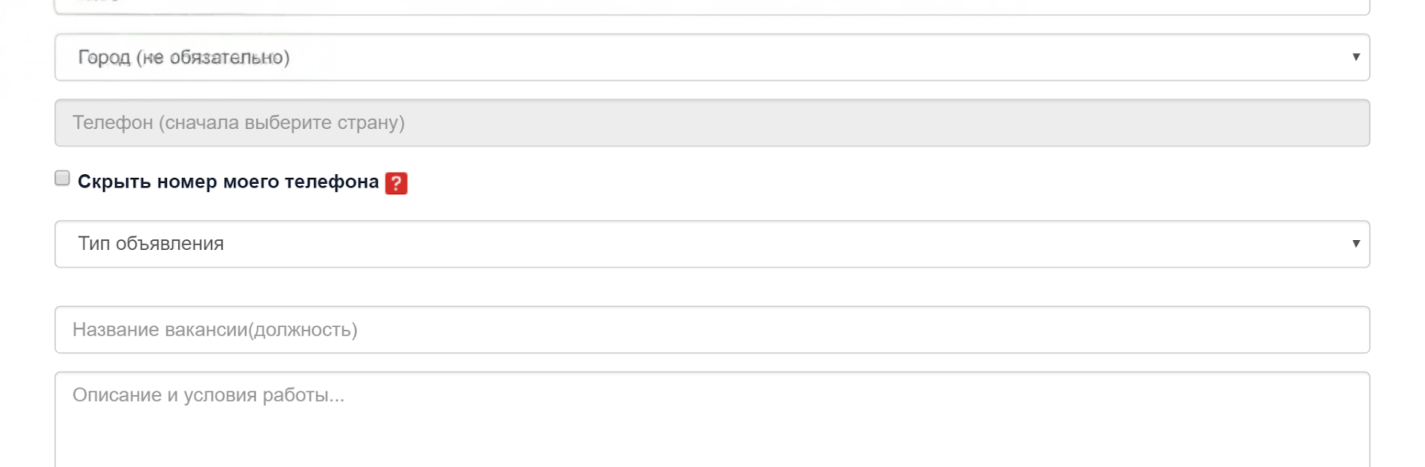
Task: Focus the 'Название вакансии(должность)' input
Action: click(711, 330)
